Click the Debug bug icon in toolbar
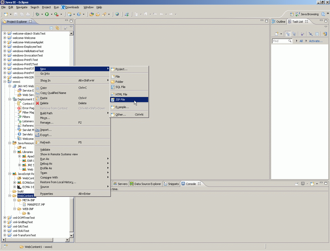330x251 pixels. [x=38, y=14]
